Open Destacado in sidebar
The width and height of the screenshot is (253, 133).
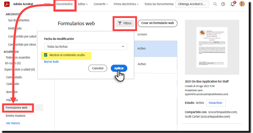[x=15, y=28]
